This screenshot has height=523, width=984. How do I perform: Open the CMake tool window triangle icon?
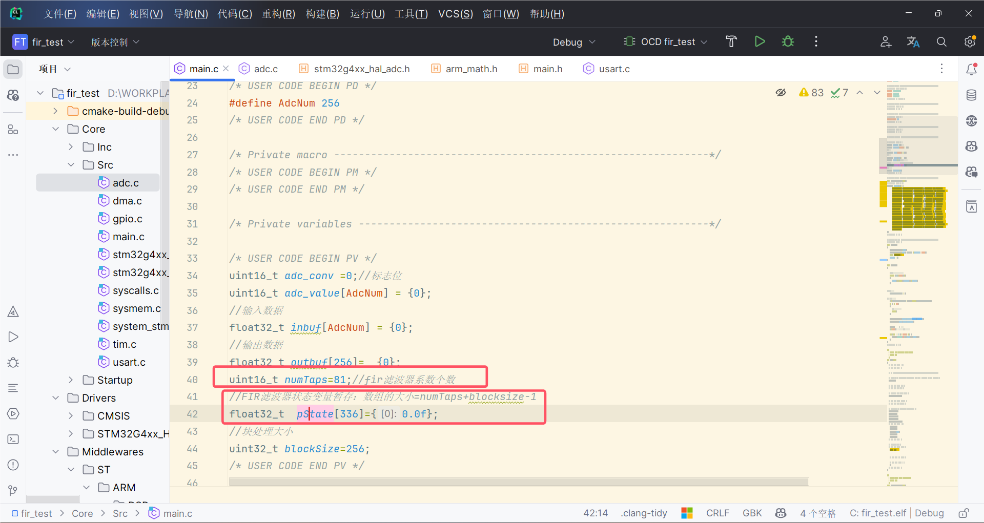[13, 311]
